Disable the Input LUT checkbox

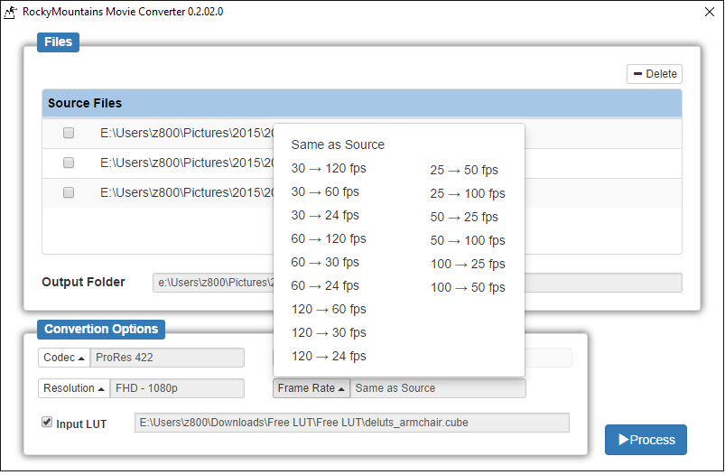[47, 423]
